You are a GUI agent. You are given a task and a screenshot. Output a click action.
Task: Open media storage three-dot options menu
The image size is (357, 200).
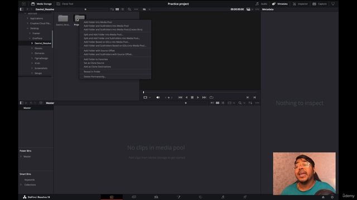(136, 9)
